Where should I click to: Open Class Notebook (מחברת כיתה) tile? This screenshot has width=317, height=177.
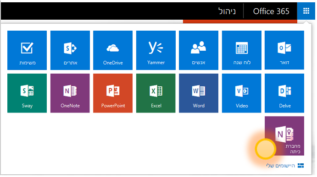284,136
